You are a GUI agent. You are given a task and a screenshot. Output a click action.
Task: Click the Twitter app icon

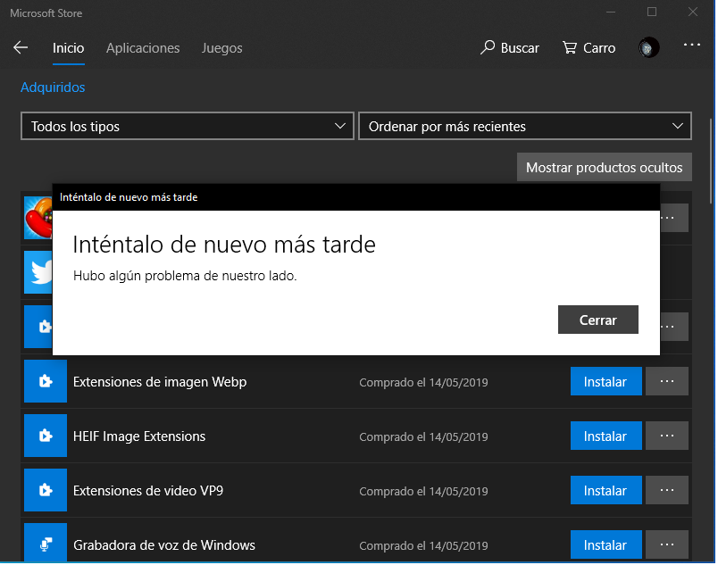click(x=38, y=272)
